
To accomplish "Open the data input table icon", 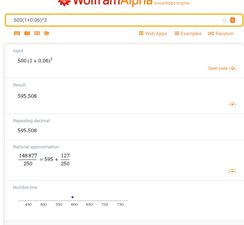I will 37,33.
